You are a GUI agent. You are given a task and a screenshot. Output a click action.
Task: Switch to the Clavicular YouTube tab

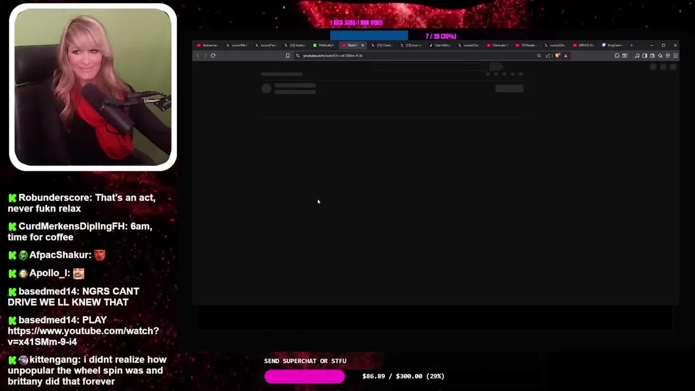(497, 46)
